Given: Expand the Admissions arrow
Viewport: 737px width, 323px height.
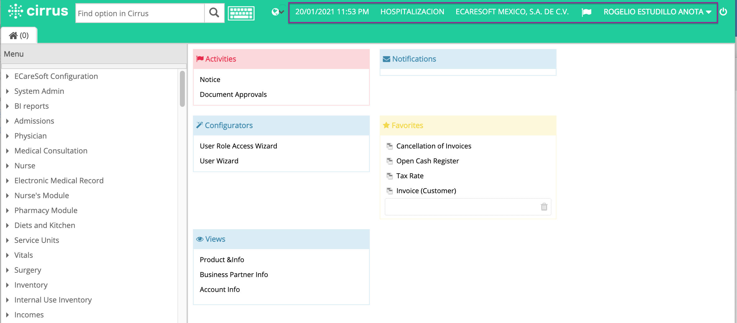Looking at the screenshot, I should tap(7, 121).
